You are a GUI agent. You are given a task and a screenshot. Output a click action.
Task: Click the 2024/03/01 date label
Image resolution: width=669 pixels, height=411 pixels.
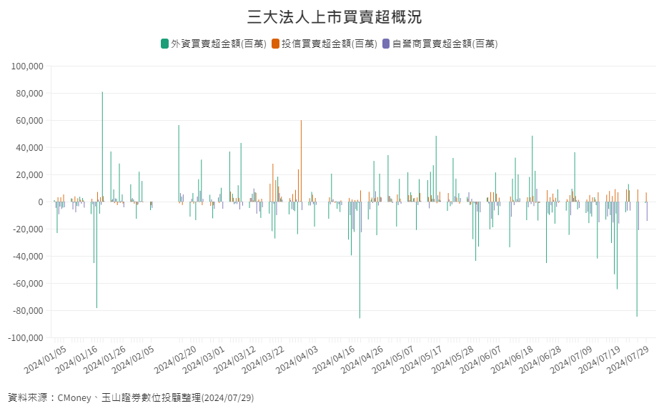(204, 360)
